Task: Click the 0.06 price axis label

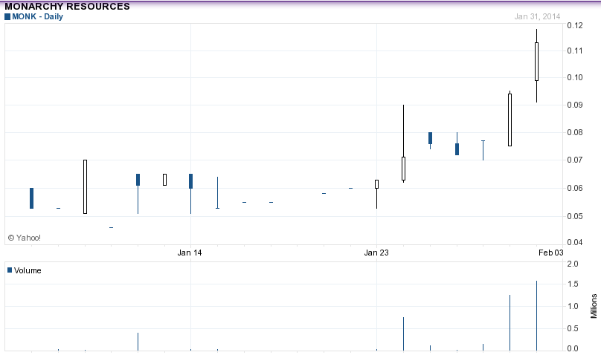Action: (x=575, y=188)
